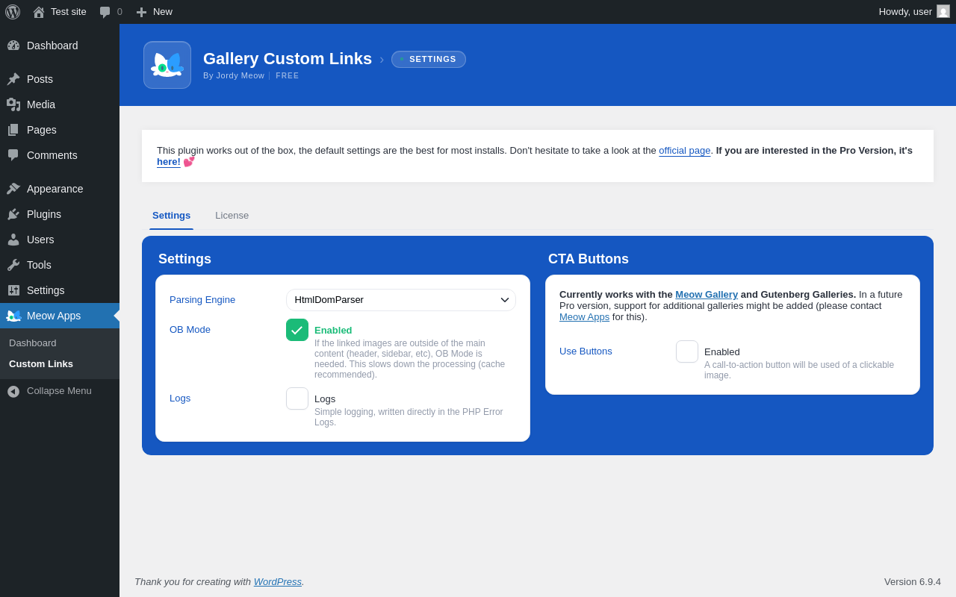Click Collapse Menu text in sidebar
The width and height of the screenshot is (956, 597).
[59, 391]
